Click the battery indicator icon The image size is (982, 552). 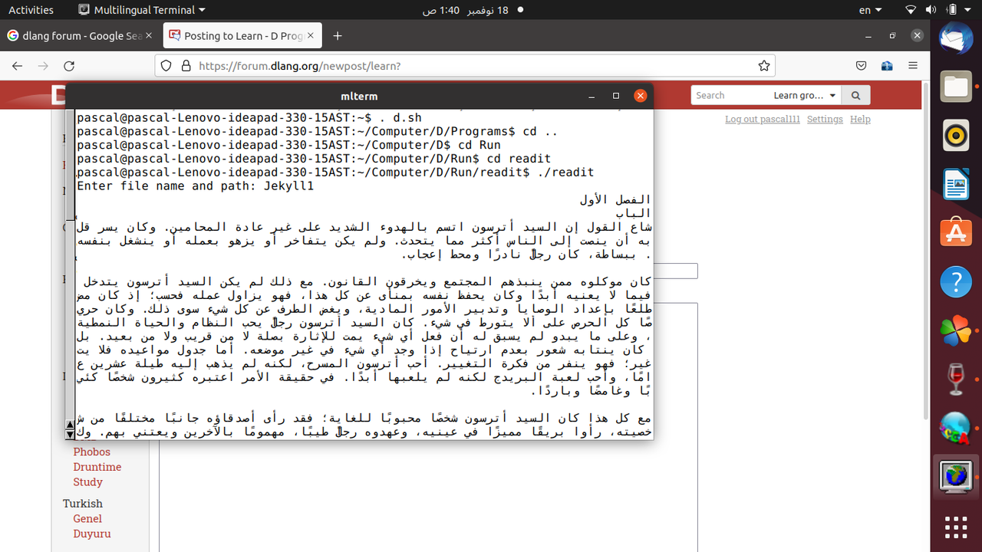[x=951, y=10]
